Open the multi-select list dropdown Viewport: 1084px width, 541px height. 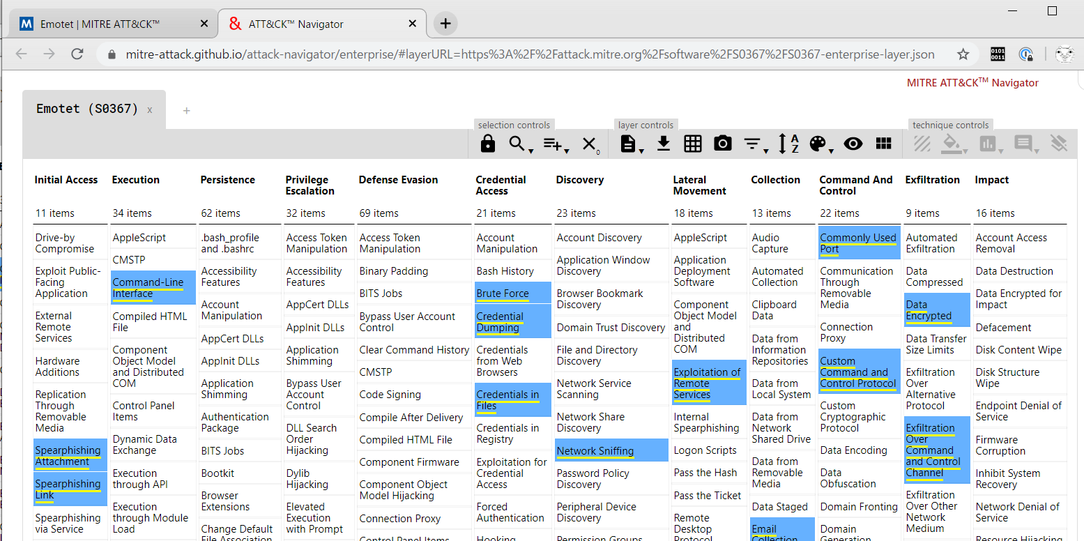(556, 144)
